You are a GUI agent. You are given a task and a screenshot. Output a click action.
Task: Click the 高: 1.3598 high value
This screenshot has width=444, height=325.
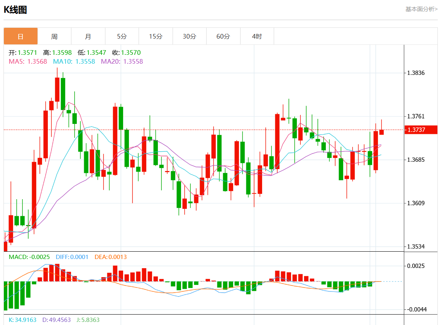[x=58, y=52]
